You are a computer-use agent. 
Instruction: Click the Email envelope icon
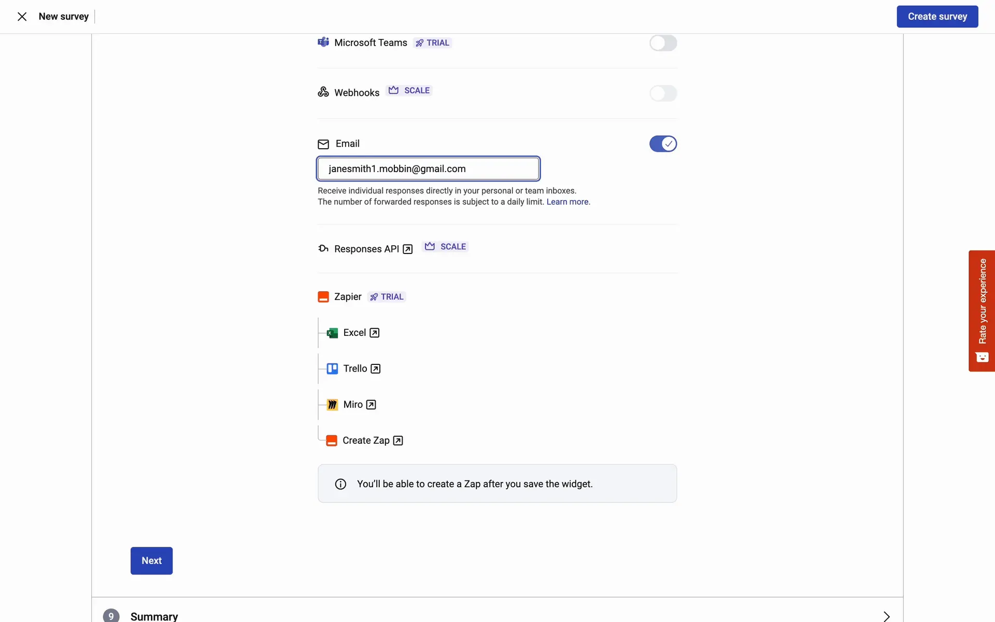pyautogui.click(x=323, y=144)
